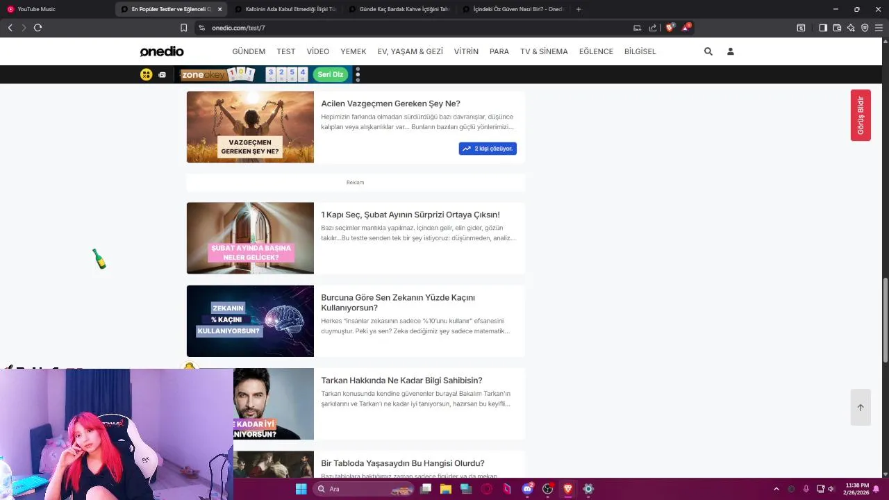Open Bir Tabloda Yaşasaydın Bu Hangisi link

[x=403, y=463]
